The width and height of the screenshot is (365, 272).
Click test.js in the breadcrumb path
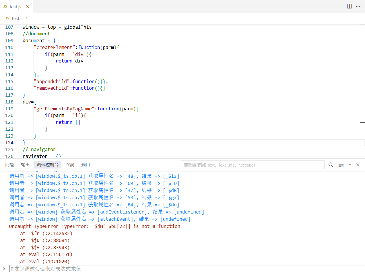point(18,19)
